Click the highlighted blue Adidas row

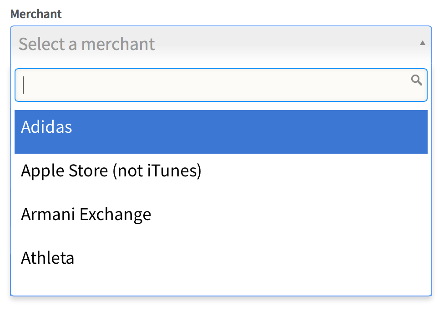point(221,132)
